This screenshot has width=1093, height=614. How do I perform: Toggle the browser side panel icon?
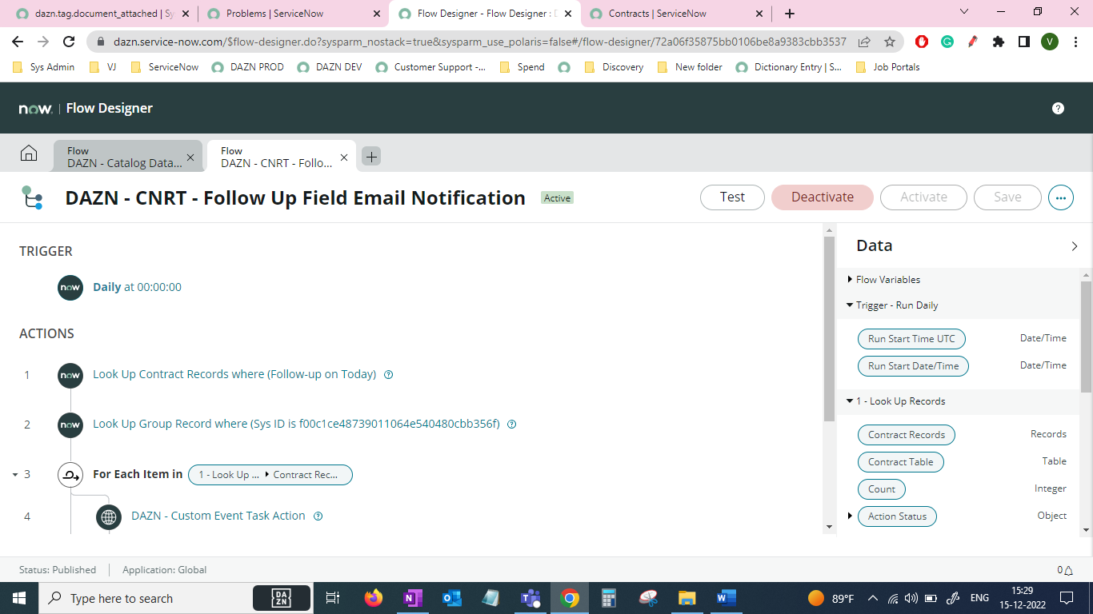pos(1024,42)
